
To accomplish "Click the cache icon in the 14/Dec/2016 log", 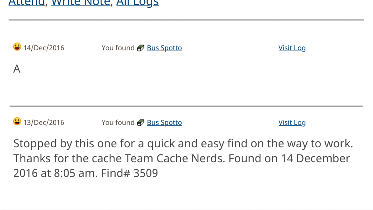I will (x=141, y=48).
